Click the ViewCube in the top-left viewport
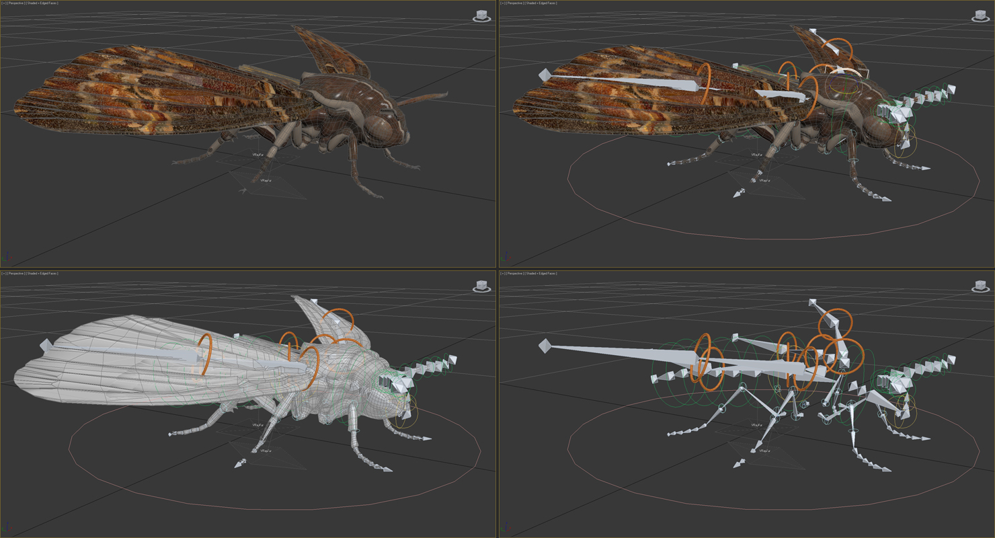 (482, 15)
